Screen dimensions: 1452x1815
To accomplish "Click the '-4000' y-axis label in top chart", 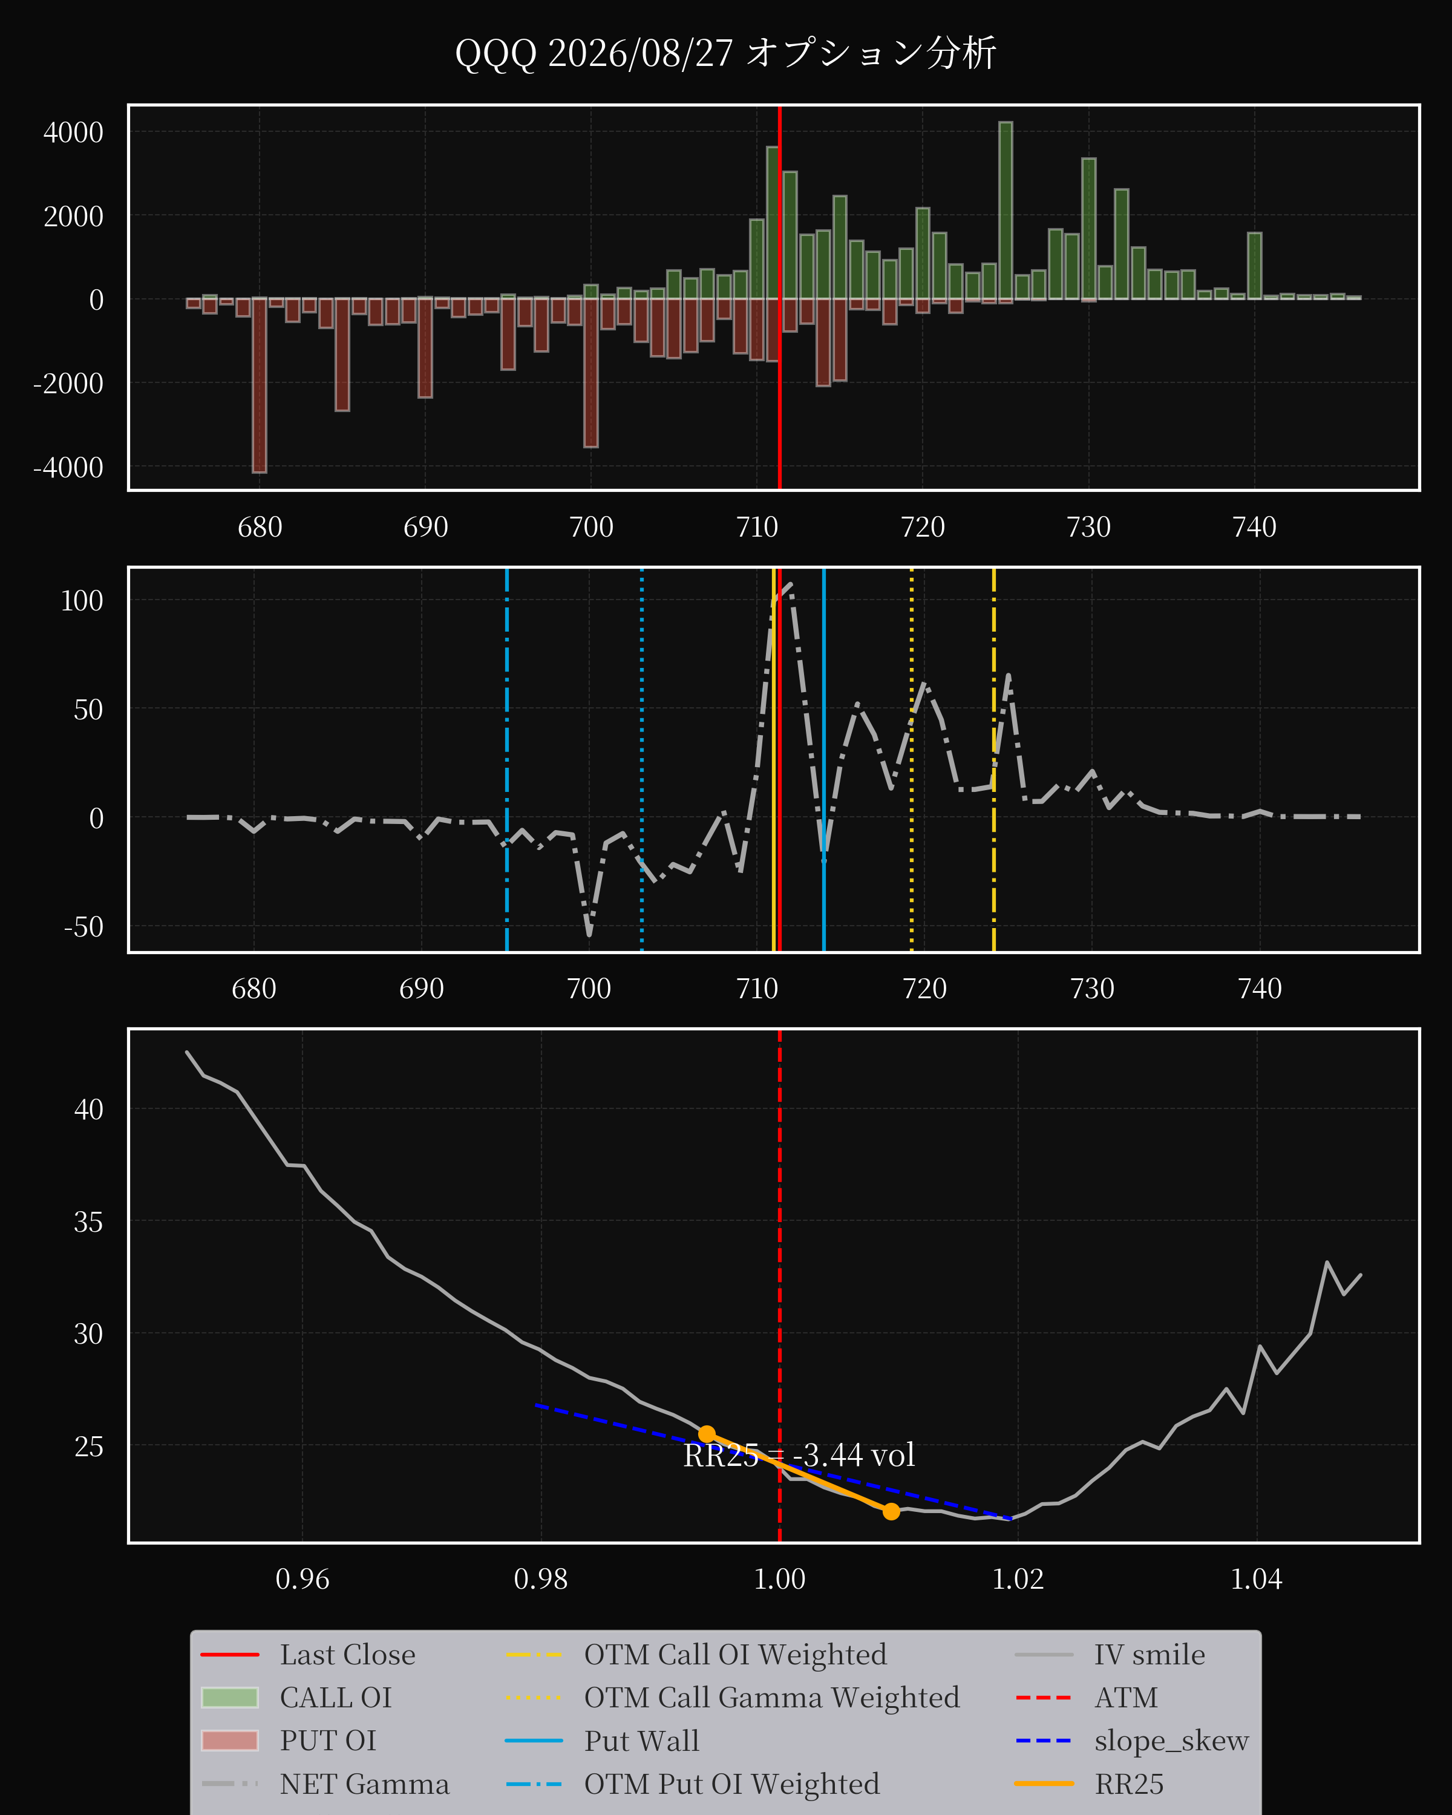I will click(68, 467).
